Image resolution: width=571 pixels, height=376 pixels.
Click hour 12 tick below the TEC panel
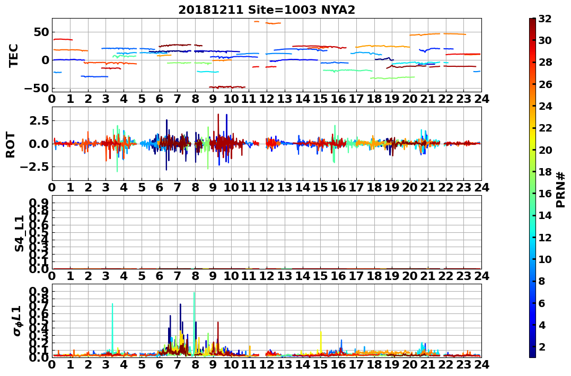click(x=267, y=99)
